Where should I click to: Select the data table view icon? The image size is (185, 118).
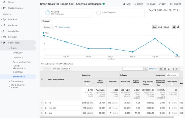click(161, 69)
